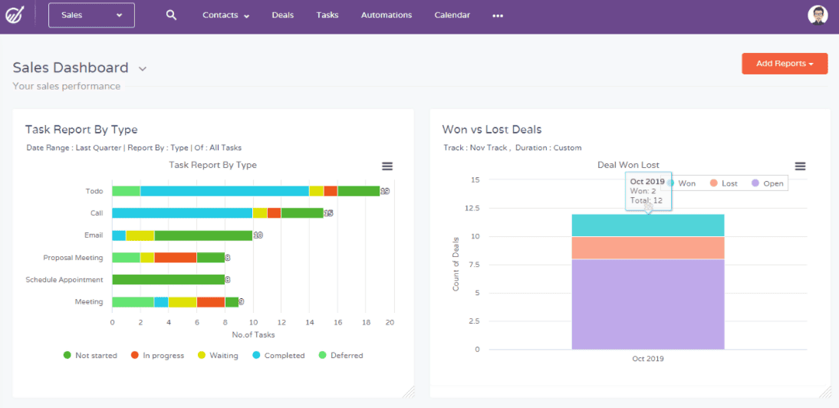Click the app logo in top-left corner

coord(15,15)
